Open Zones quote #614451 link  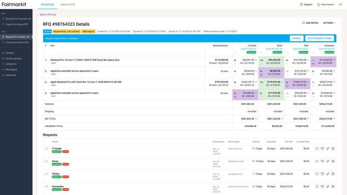coord(274,49)
